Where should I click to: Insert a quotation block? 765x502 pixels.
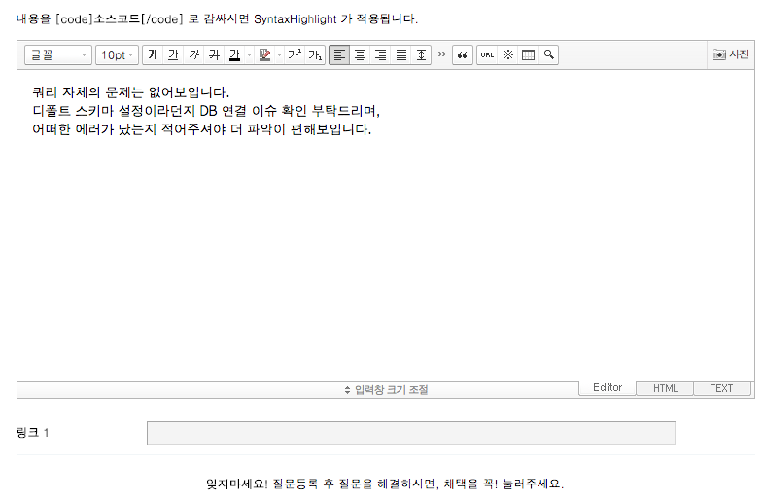pos(463,54)
